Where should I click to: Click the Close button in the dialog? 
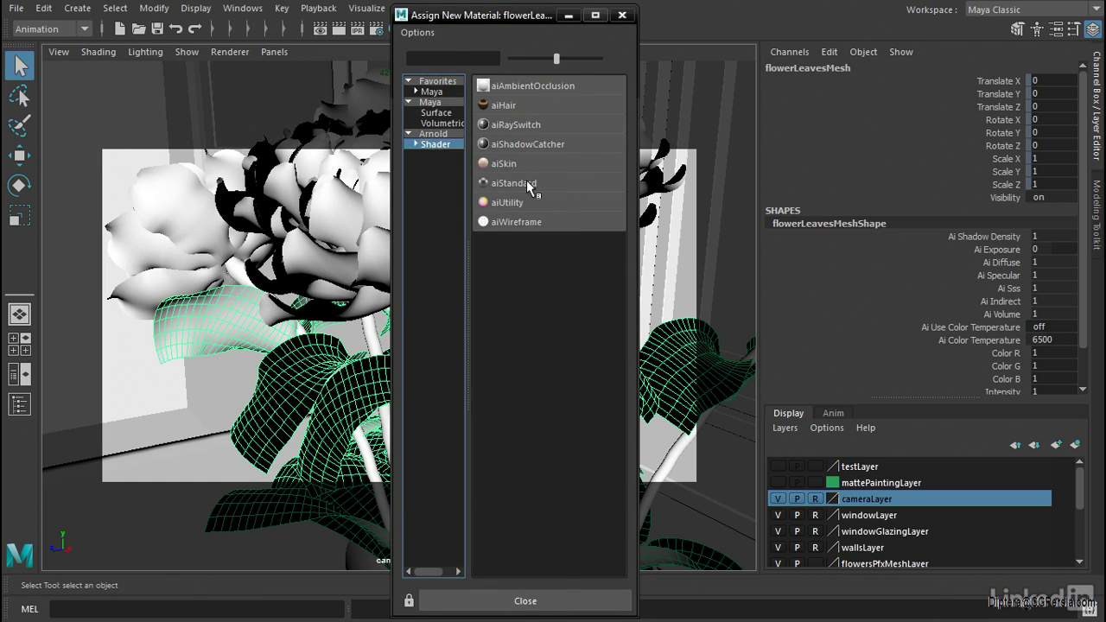(x=525, y=600)
